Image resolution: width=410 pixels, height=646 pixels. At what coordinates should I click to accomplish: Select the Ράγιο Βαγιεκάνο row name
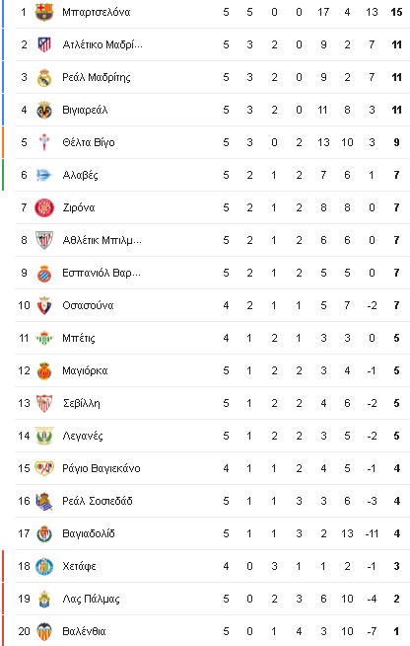pyautogui.click(x=102, y=468)
